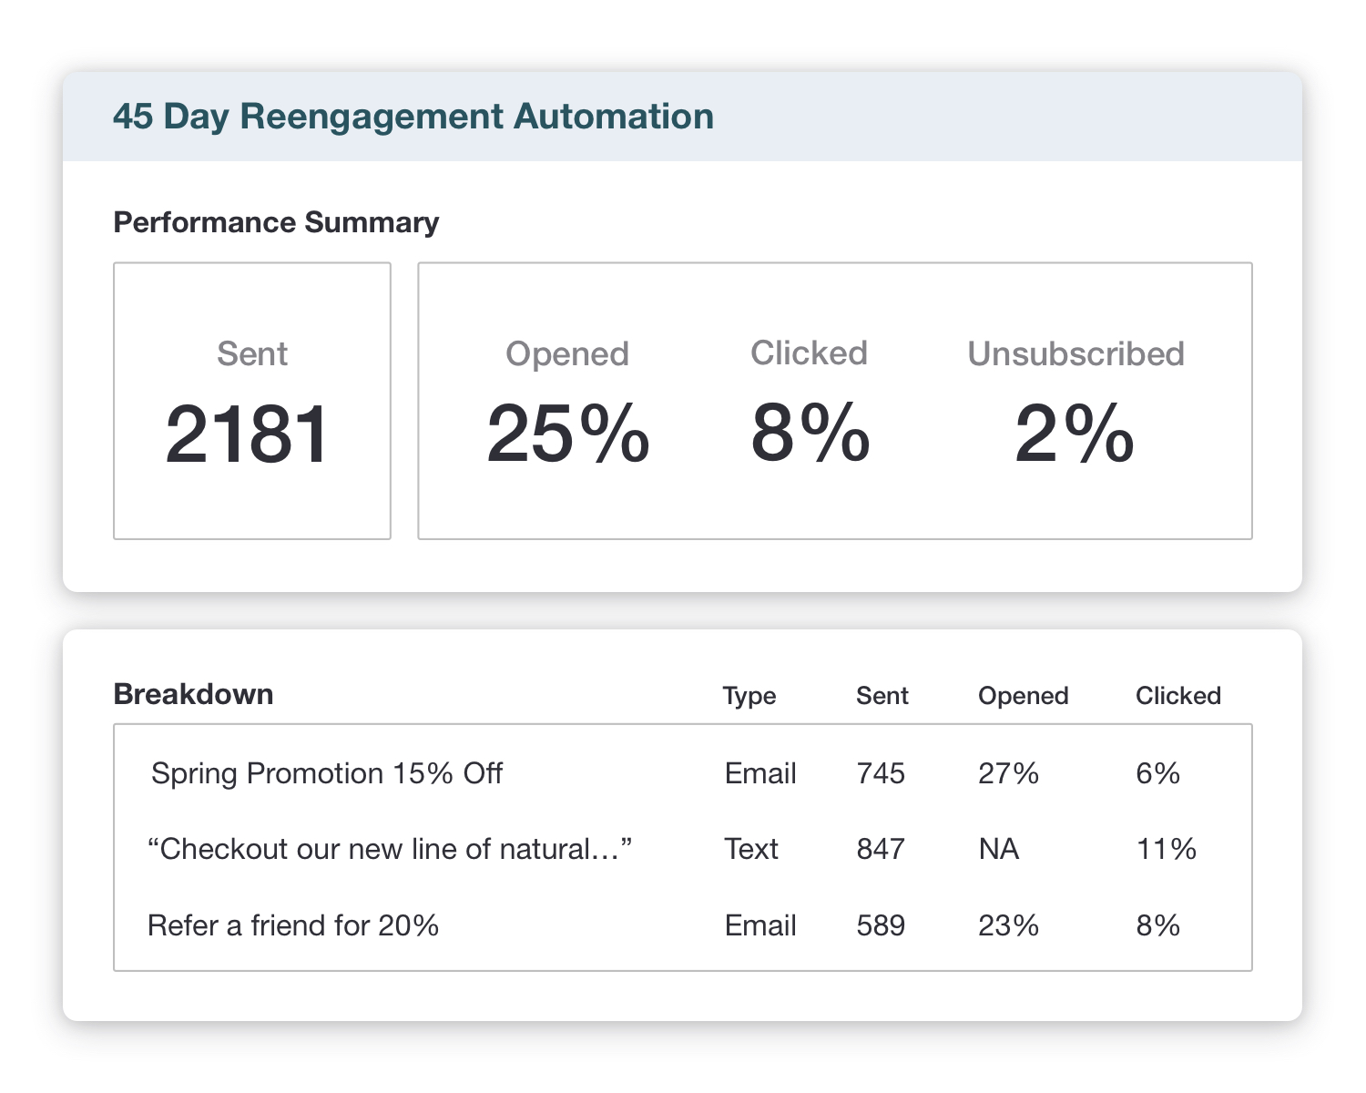Sort by the Clicked column header
The width and height of the screenshot is (1366, 1093).
point(1177,696)
